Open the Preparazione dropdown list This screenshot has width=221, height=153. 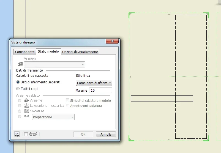53,117
